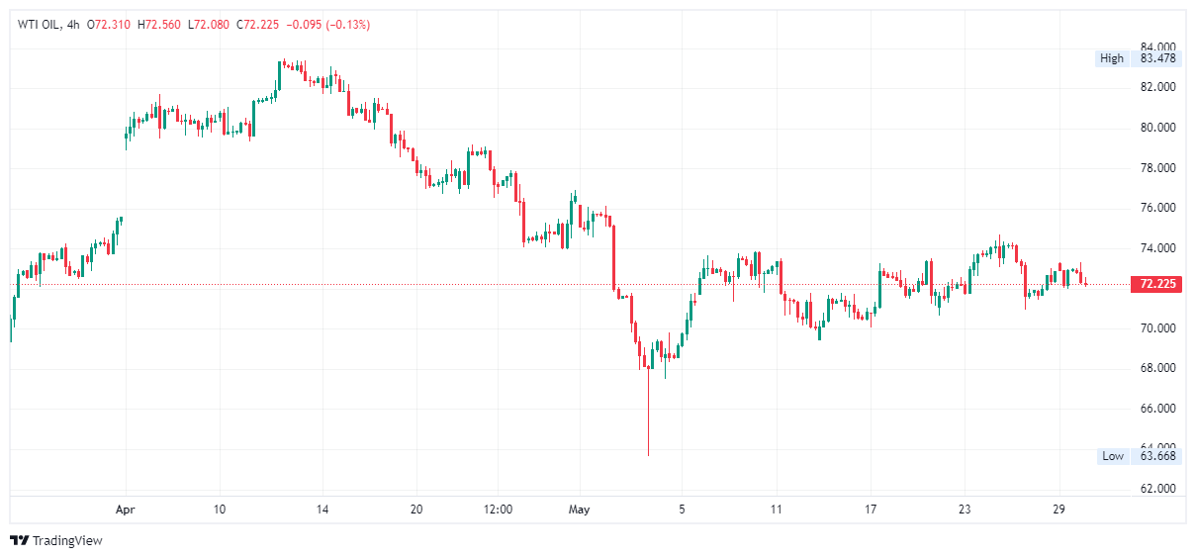Click the red 72.225 current price tag
The width and height of the screenshot is (1196, 558).
pos(1157,284)
